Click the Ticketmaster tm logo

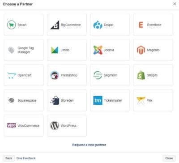[98, 100]
